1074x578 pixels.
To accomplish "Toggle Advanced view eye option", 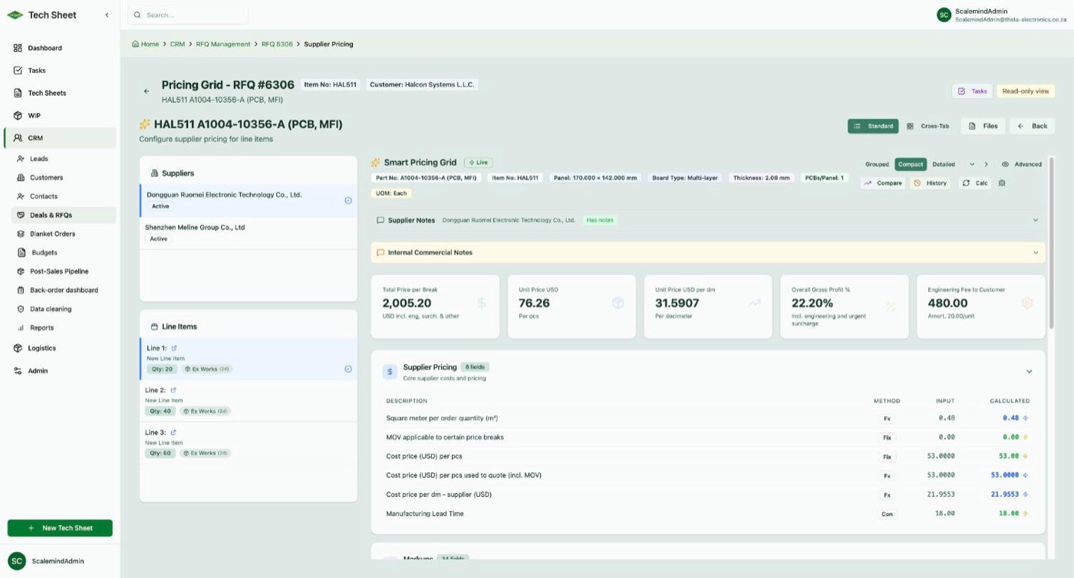I will 1022,164.
